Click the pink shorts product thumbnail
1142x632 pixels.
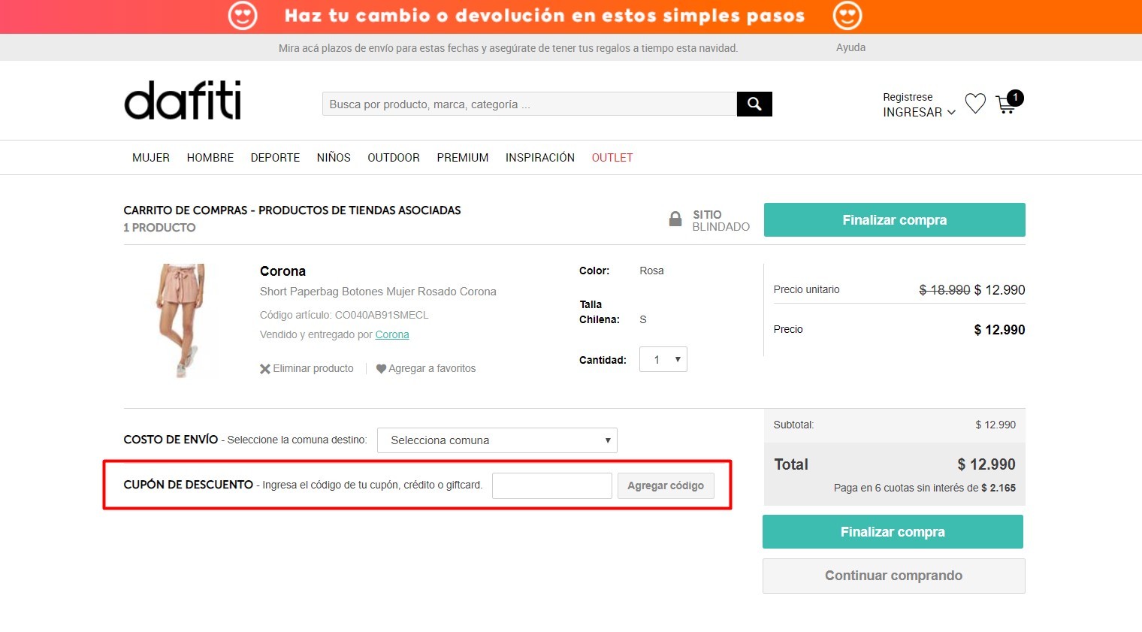click(180, 320)
